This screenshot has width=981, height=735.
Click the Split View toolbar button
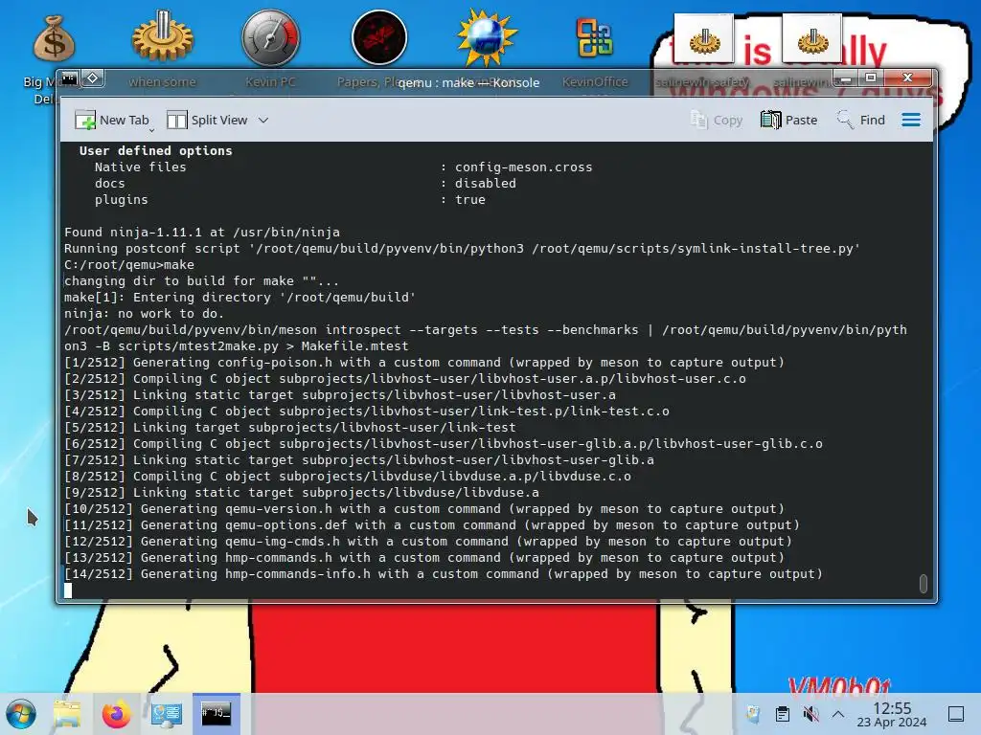pyautogui.click(x=208, y=120)
